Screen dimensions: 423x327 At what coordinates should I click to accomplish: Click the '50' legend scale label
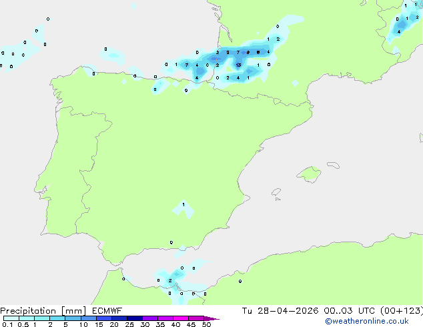point(206,324)
